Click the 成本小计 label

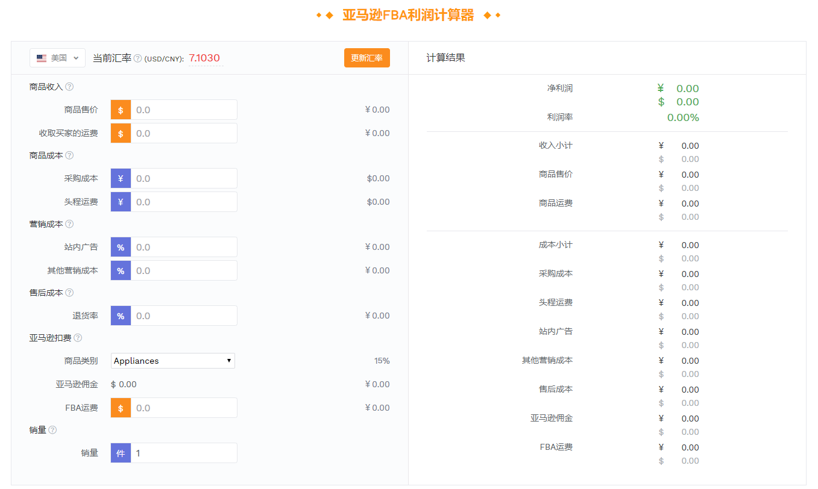pos(556,244)
